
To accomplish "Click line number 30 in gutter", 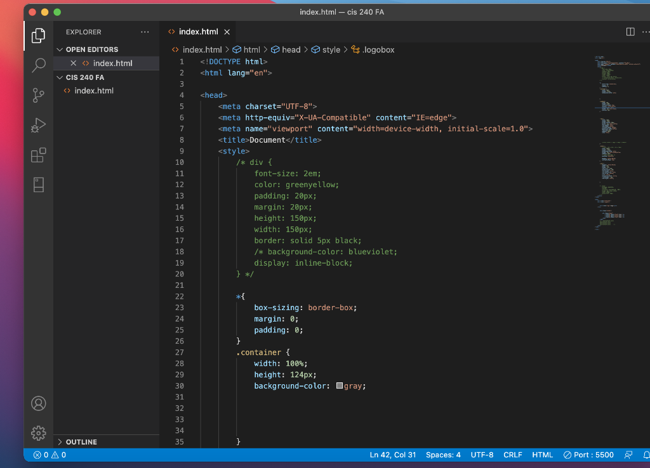I will tap(180, 386).
